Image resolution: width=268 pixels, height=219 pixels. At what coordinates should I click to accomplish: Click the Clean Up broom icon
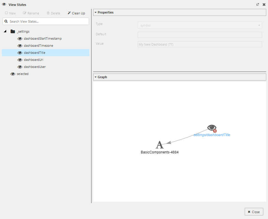click(69, 13)
